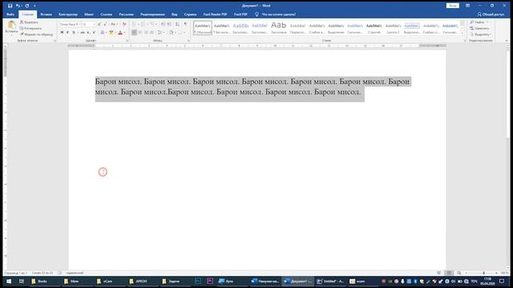Undo the last action

(x=18, y=6)
